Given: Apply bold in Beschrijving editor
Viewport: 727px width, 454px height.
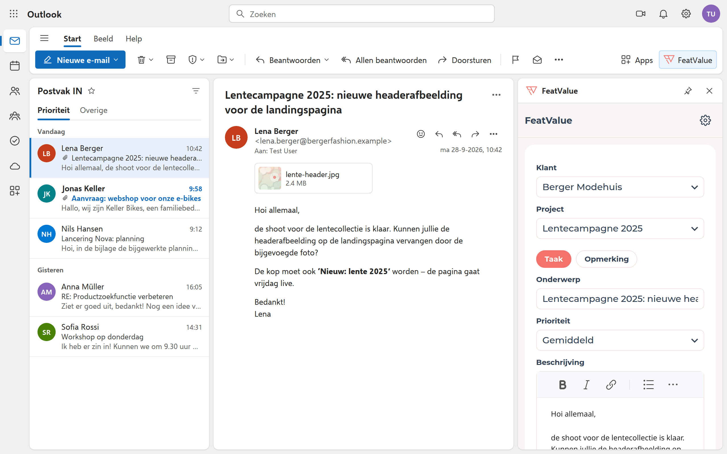Looking at the screenshot, I should [562, 384].
